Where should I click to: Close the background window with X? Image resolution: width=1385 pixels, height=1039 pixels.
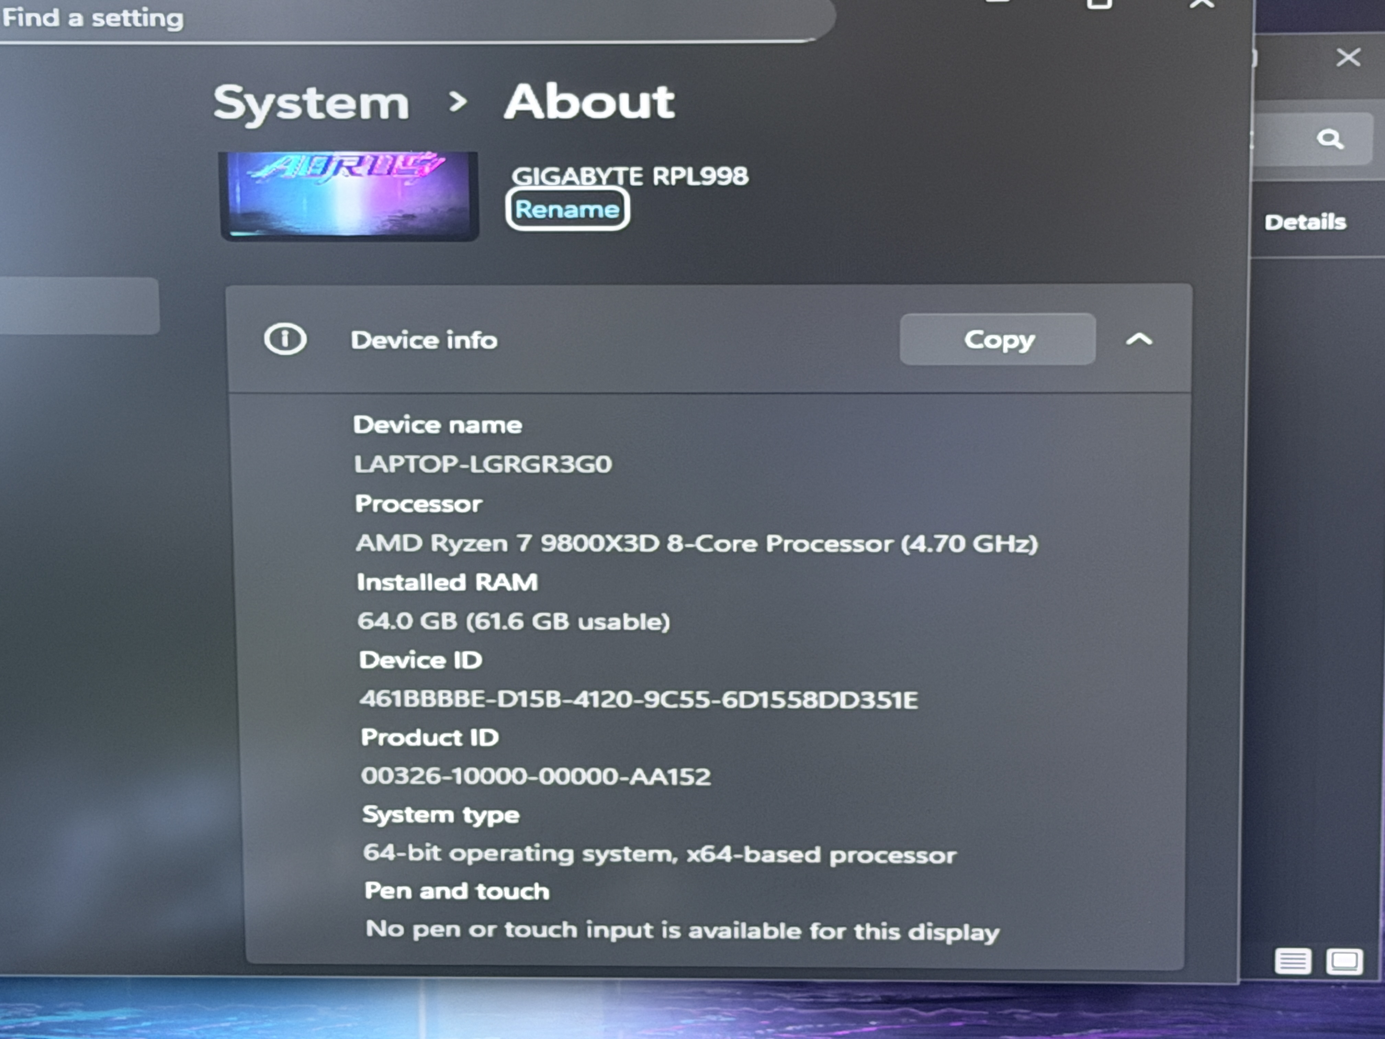click(1348, 57)
